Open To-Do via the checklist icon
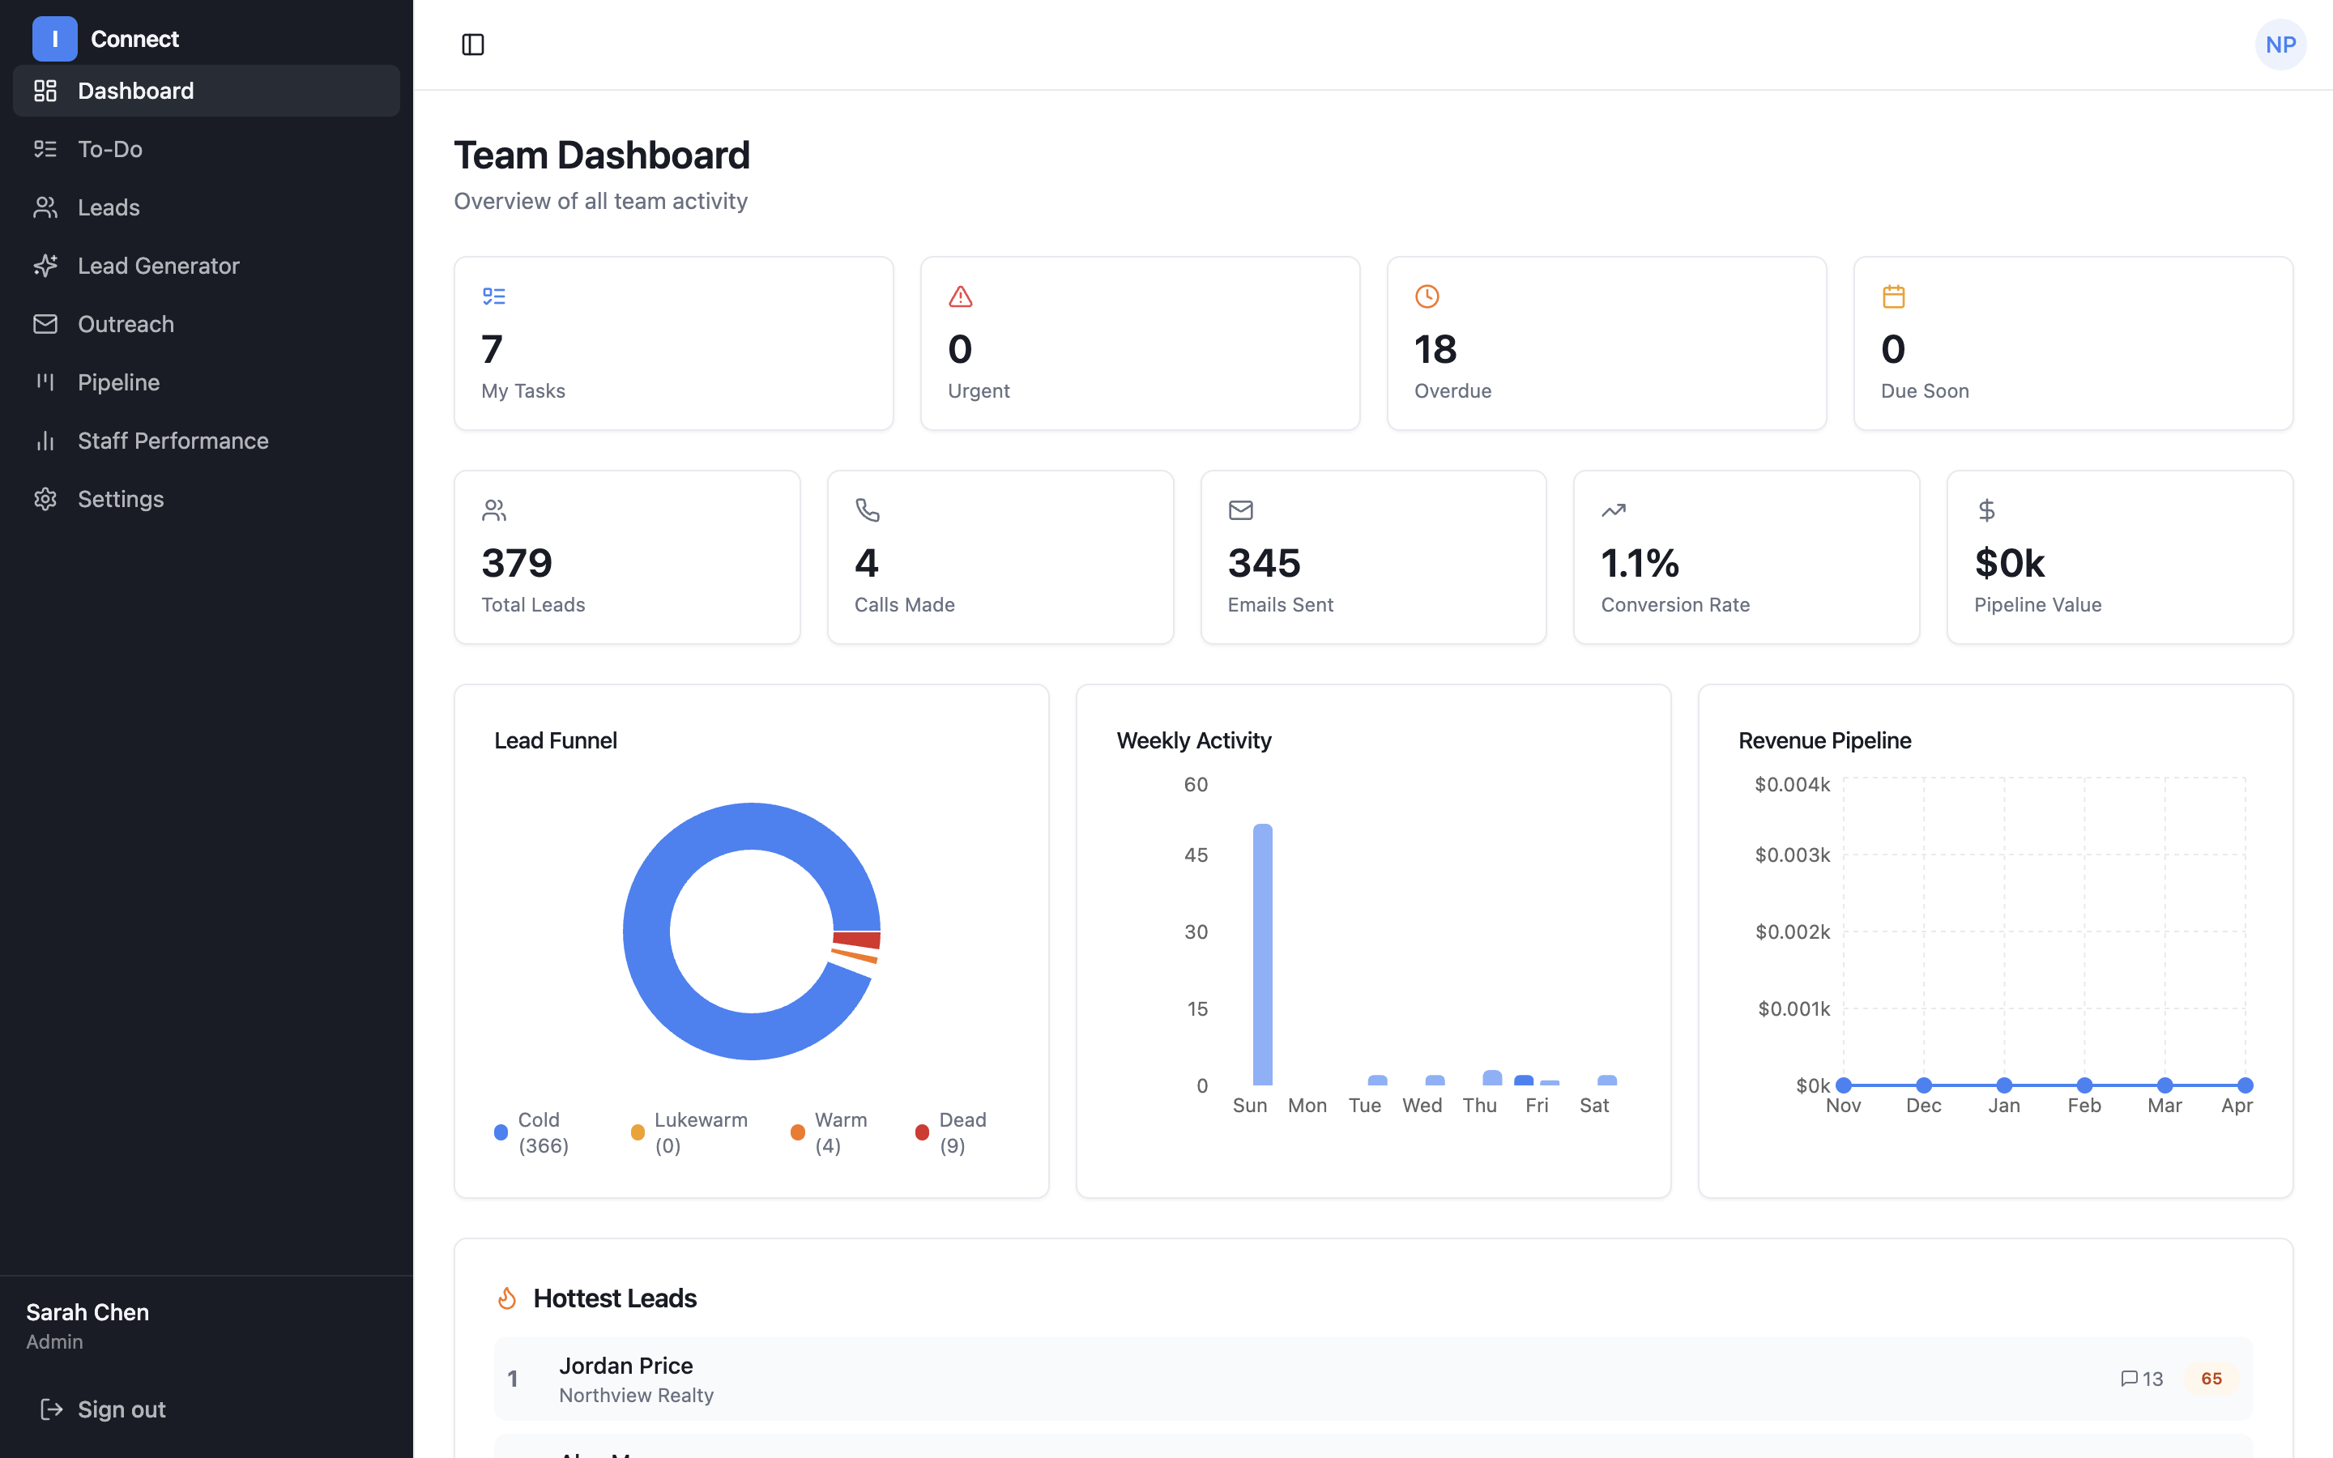This screenshot has width=2333, height=1458. pyautogui.click(x=45, y=148)
